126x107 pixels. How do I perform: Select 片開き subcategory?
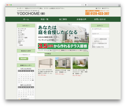(21, 45)
